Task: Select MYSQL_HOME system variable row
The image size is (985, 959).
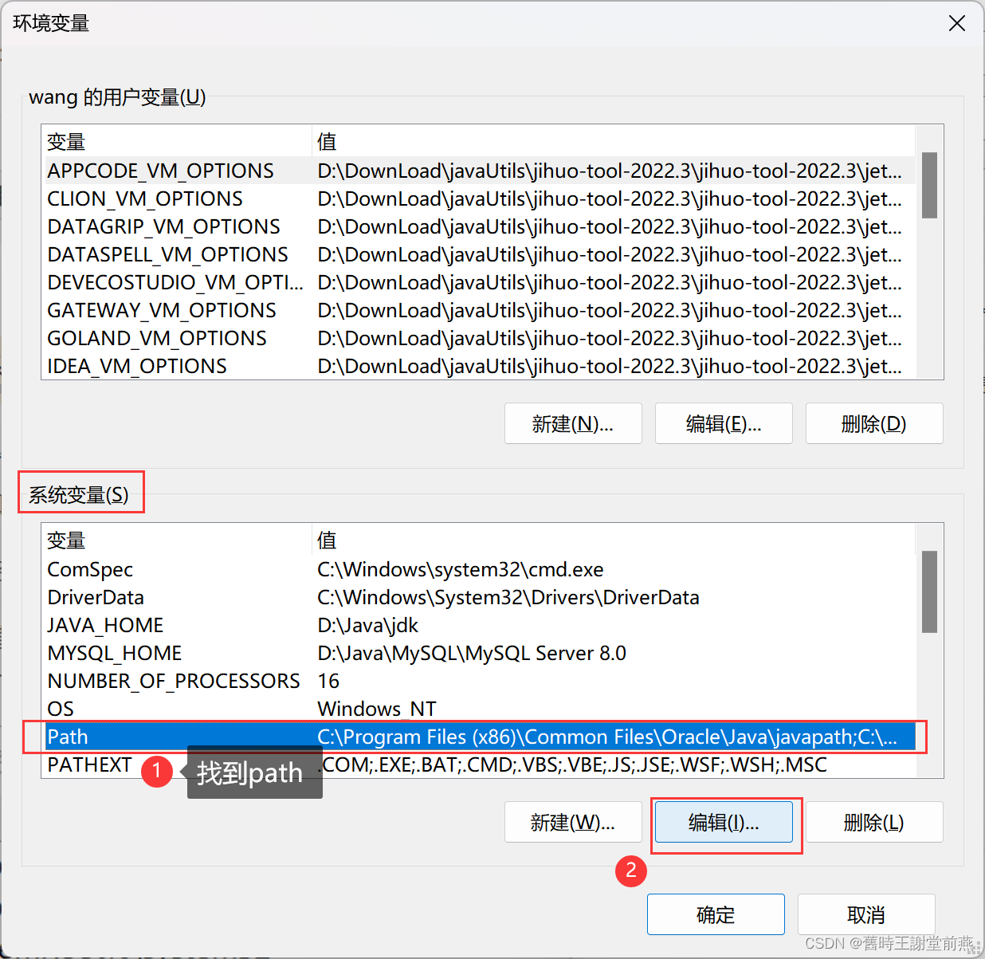Action: (x=480, y=653)
